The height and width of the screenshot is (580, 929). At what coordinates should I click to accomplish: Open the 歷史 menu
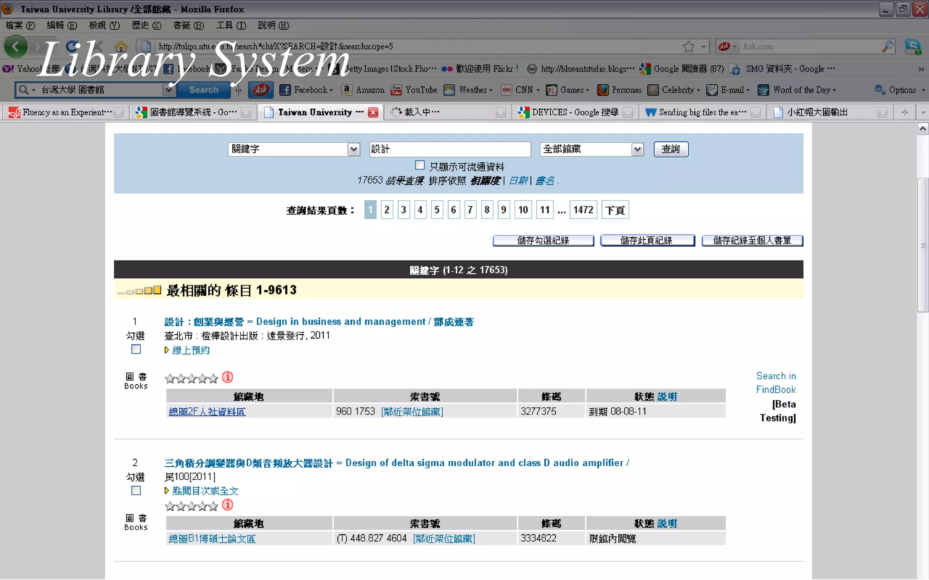[147, 25]
